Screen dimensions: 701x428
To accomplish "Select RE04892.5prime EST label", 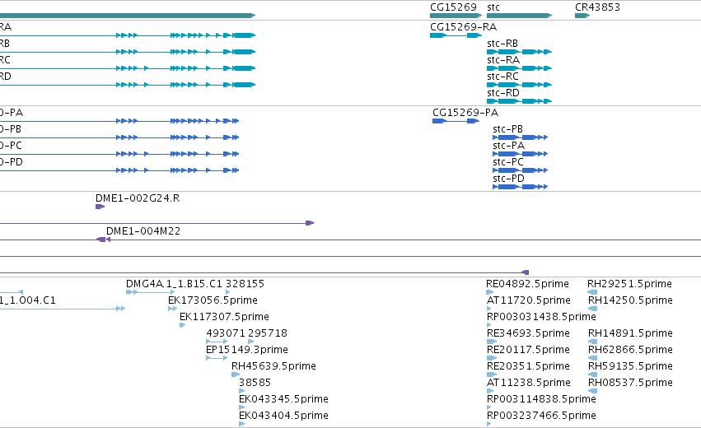I will (527, 284).
